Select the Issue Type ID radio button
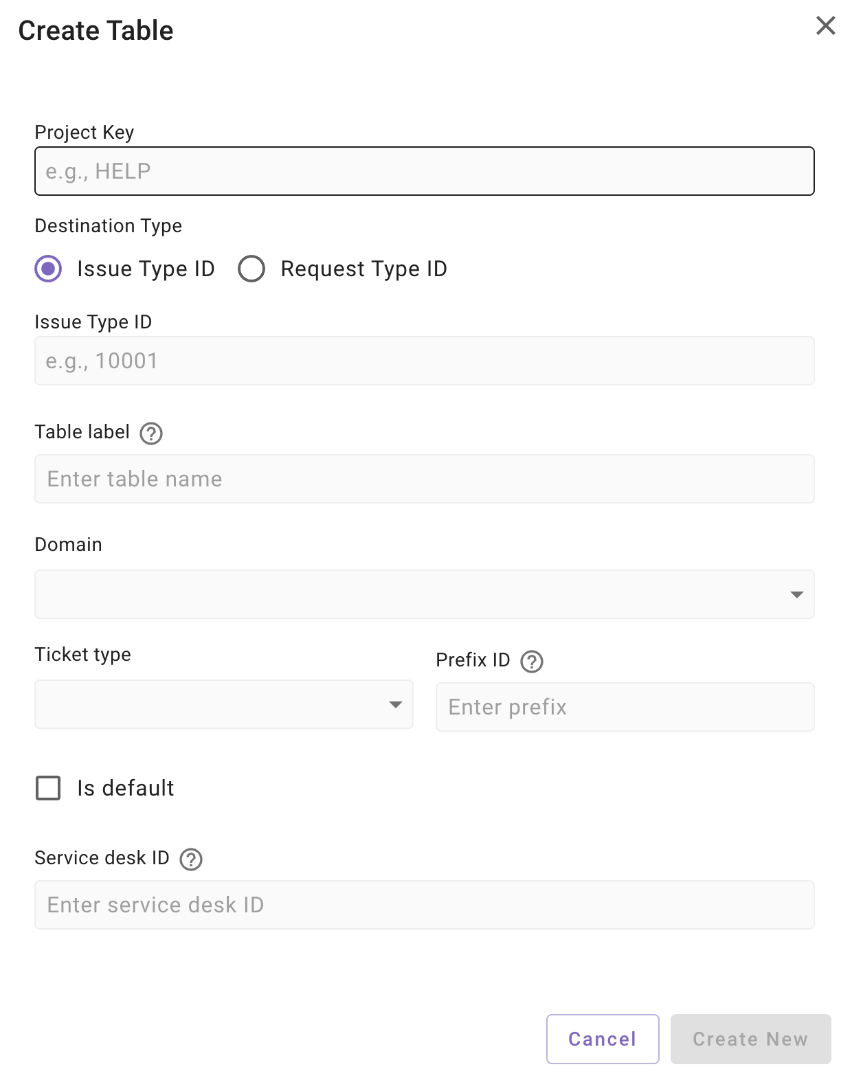 pyautogui.click(x=49, y=269)
